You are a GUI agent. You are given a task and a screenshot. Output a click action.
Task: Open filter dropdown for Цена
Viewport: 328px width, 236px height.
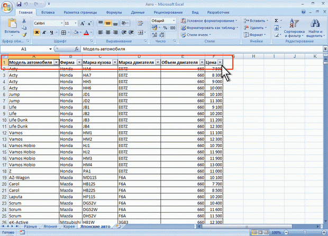tap(220, 62)
